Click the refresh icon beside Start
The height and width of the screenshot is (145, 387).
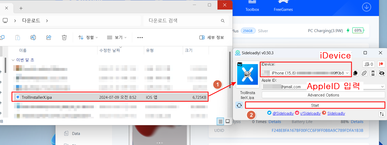click(x=239, y=105)
